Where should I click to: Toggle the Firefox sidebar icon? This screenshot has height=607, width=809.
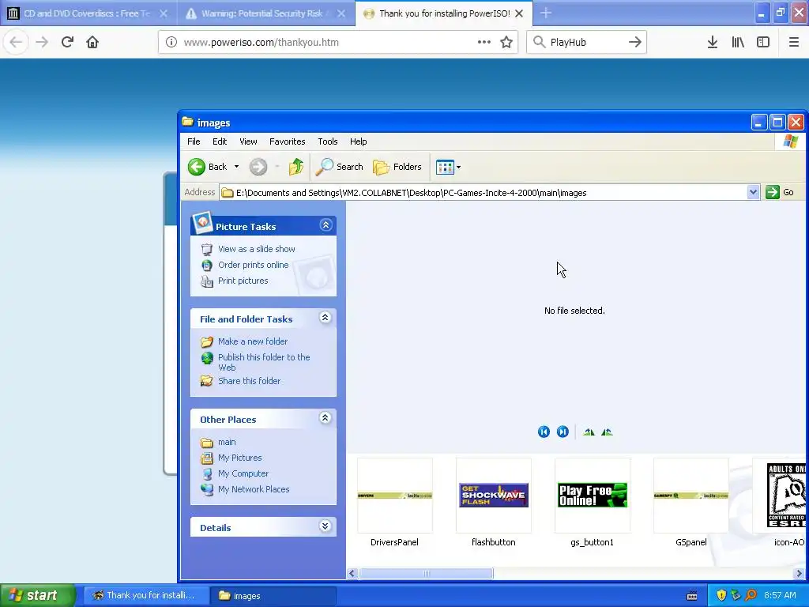click(x=763, y=43)
